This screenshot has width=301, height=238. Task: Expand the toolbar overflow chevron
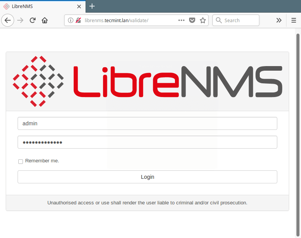point(279,20)
